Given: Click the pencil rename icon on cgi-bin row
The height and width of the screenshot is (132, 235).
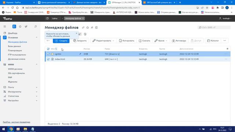Looking at the screenshot, I should [x=80, y=54].
